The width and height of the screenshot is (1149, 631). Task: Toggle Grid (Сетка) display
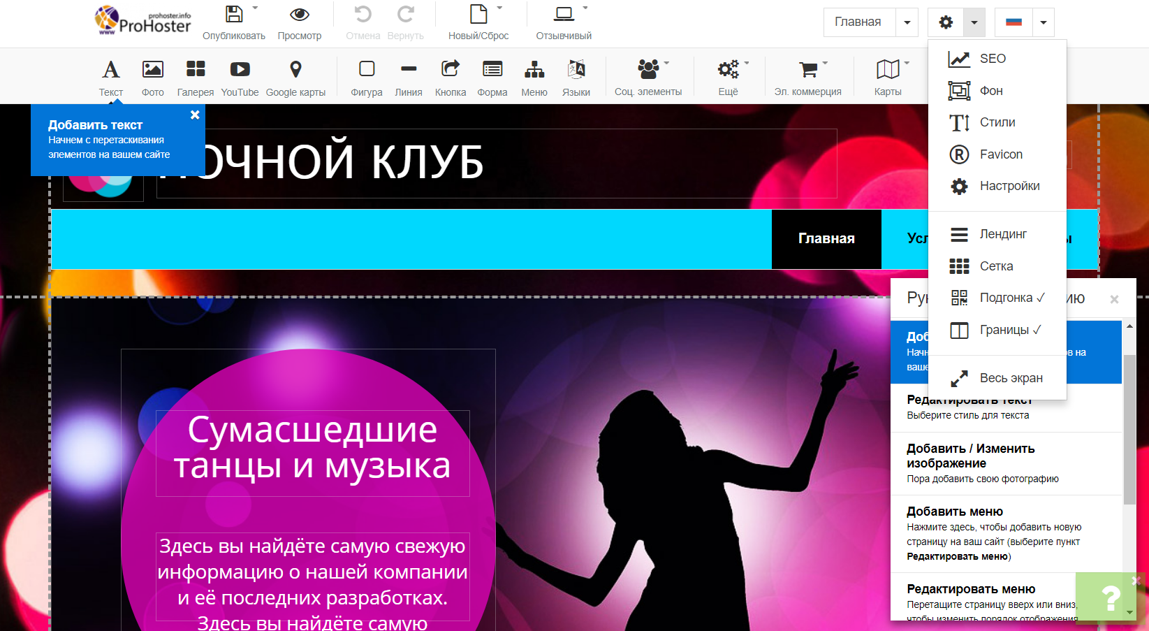[981, 266]
